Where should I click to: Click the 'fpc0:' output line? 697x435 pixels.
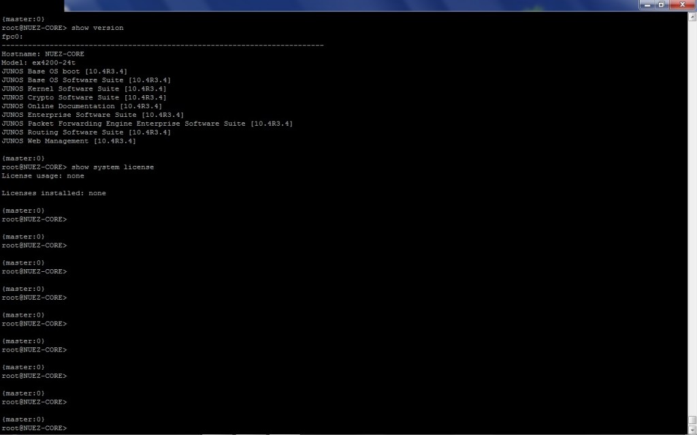tap(12, 37)
